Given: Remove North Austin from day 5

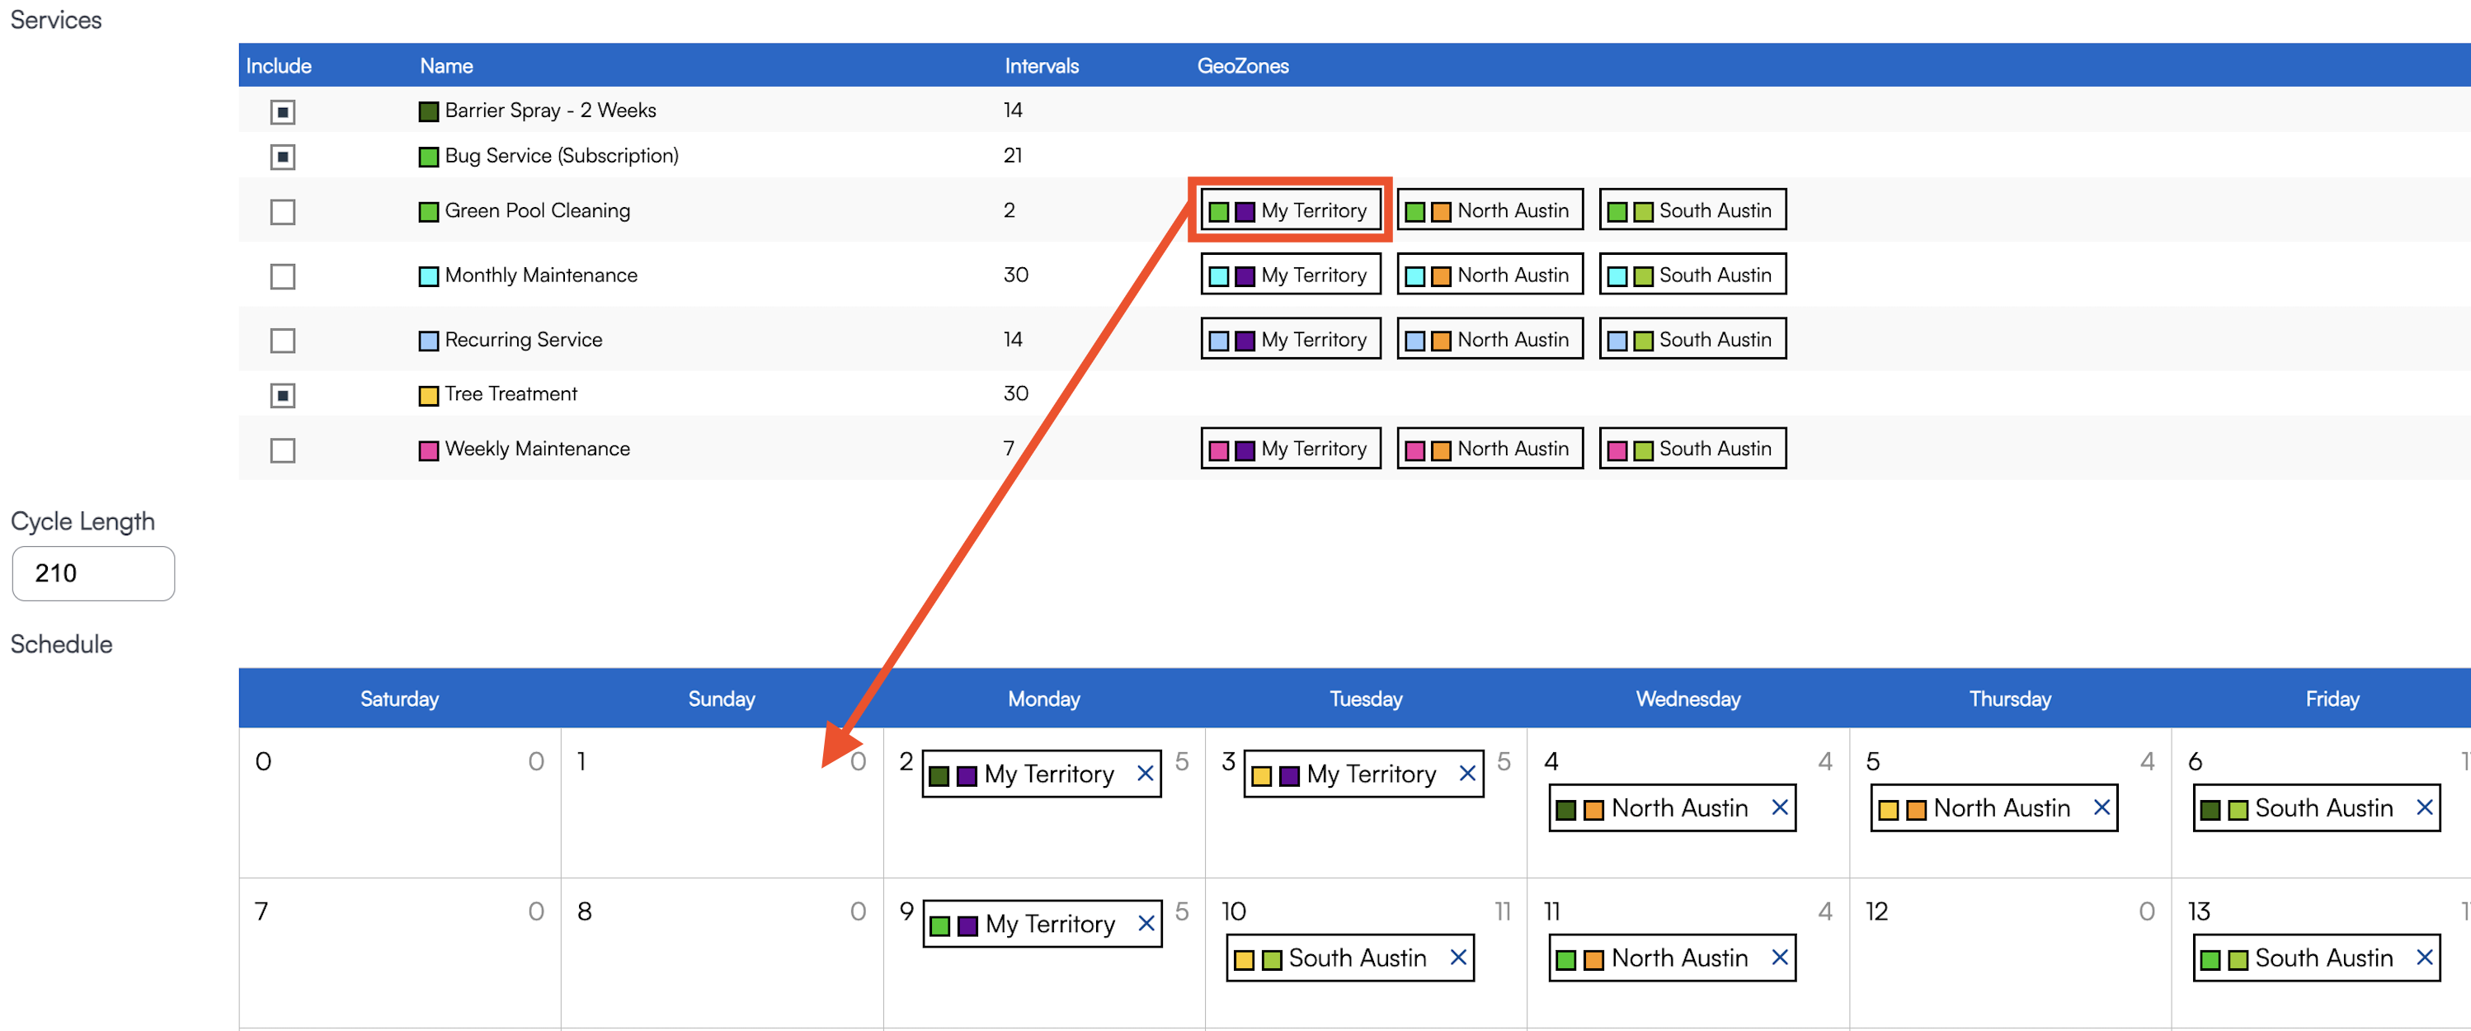Looking at the screenshot, I should point(2101,807).
